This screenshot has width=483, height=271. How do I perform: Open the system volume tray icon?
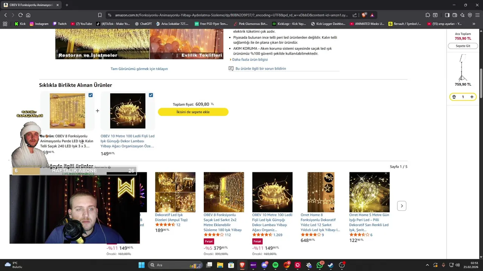[457, 265]
